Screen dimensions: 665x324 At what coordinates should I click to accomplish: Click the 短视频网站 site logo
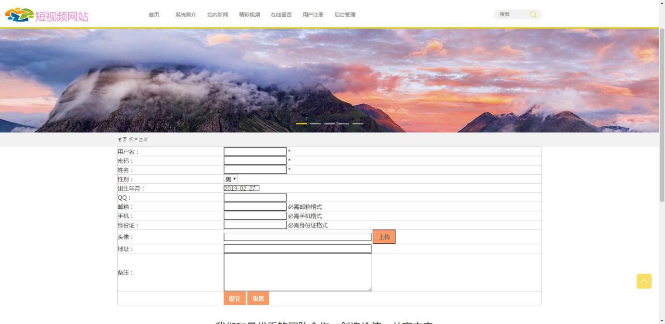click(x=47, y=16)
